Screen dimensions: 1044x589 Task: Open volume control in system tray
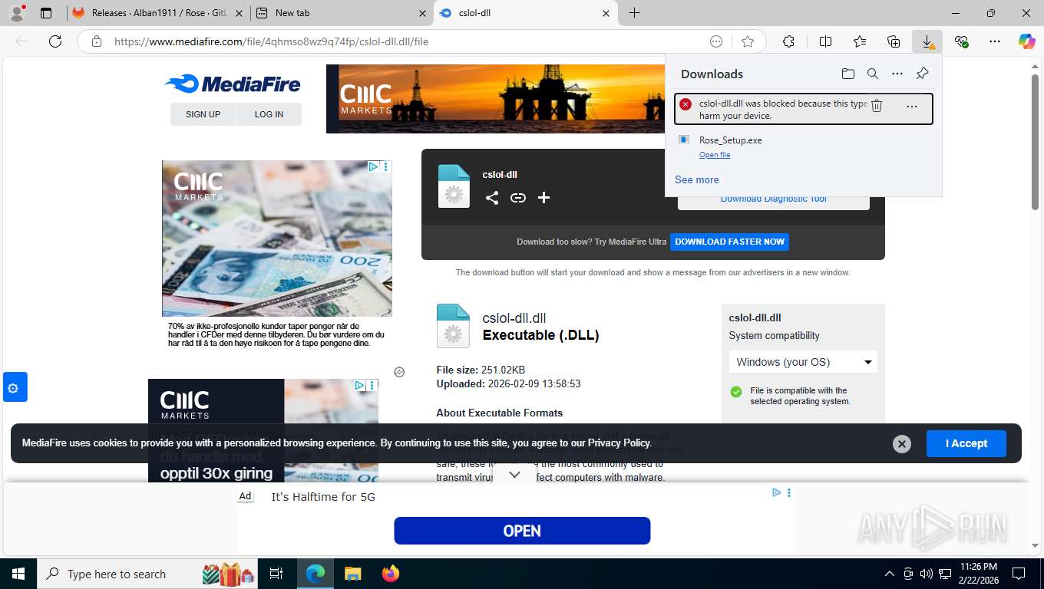point(927,574)
